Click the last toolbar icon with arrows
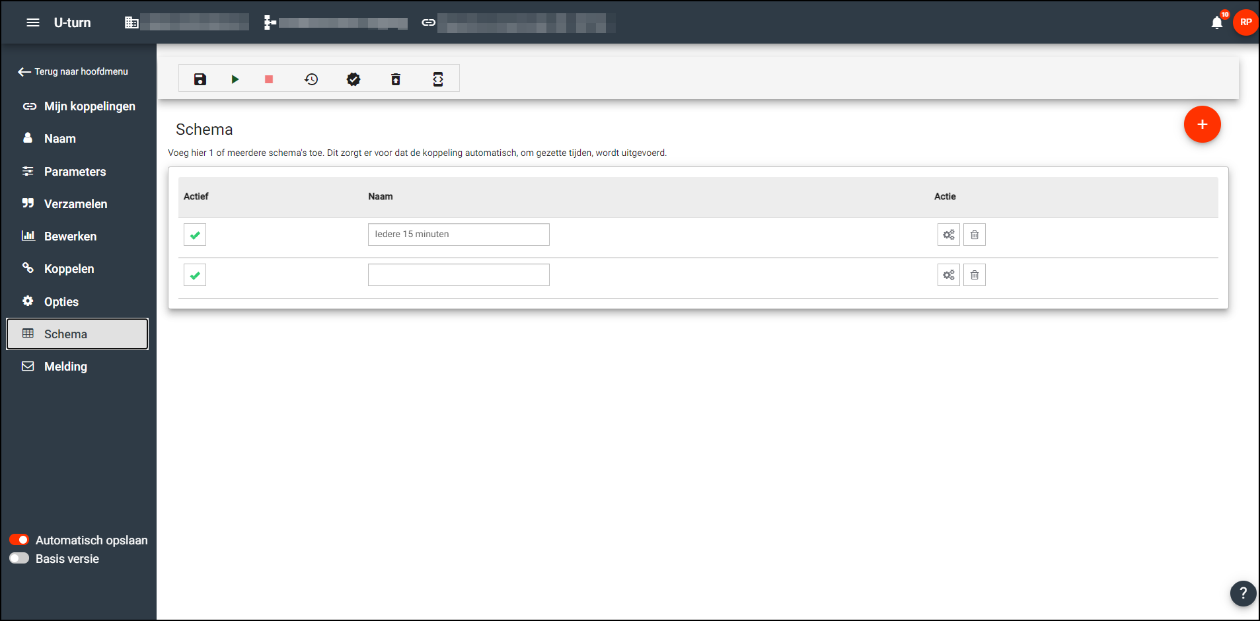This screenshot has width=1260, height=621. click(x=438, y=79)
